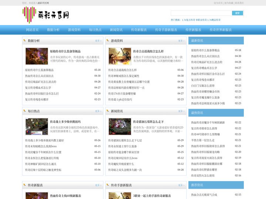Open headline 传奇战士多少级单挑祖玛
Screen dimensions: 266x199
[x=65, y=122]
